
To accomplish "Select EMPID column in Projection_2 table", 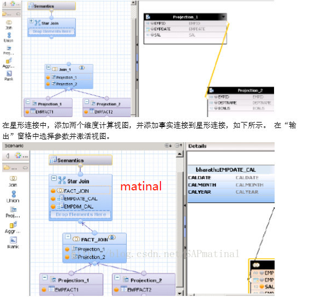I will [241, 97].
